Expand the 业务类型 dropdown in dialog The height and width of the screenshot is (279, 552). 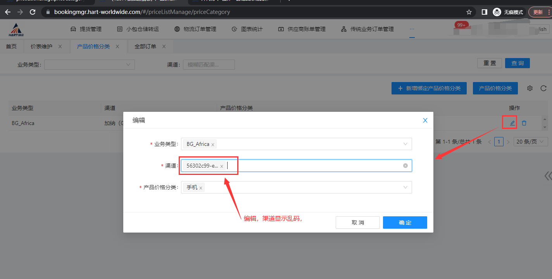[405, 144]
